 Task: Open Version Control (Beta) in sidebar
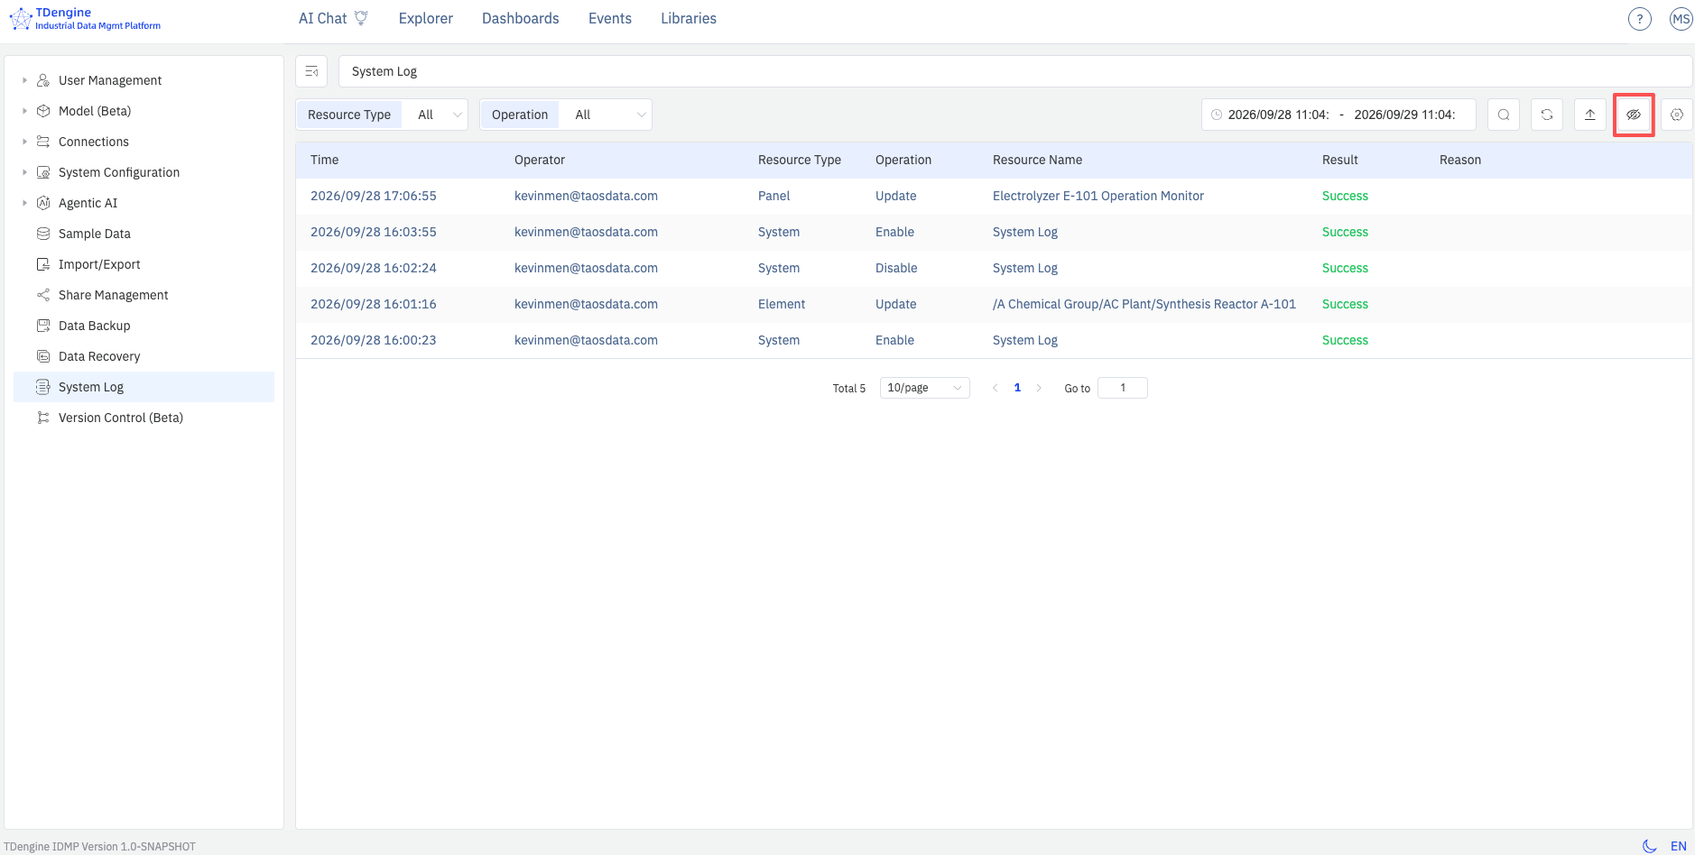coord(144,418)
